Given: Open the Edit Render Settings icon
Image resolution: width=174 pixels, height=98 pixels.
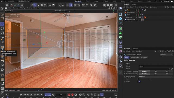Looking at the screenshot, I should coord(111,5).
